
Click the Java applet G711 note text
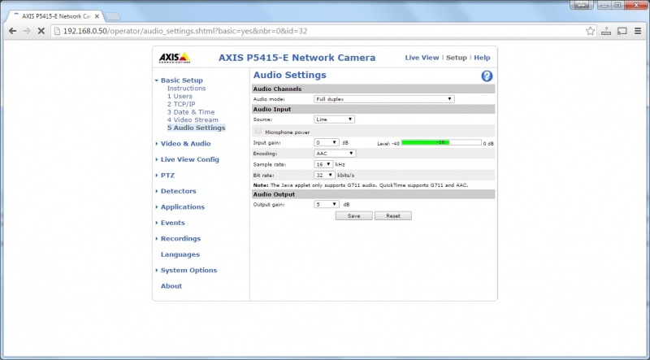coord(361,185)
